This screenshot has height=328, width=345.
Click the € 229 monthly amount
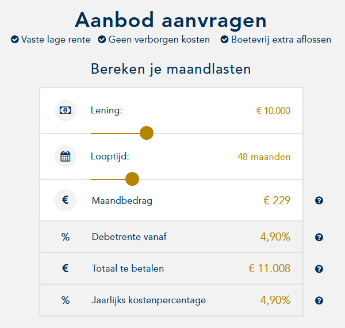click(277, 201)
